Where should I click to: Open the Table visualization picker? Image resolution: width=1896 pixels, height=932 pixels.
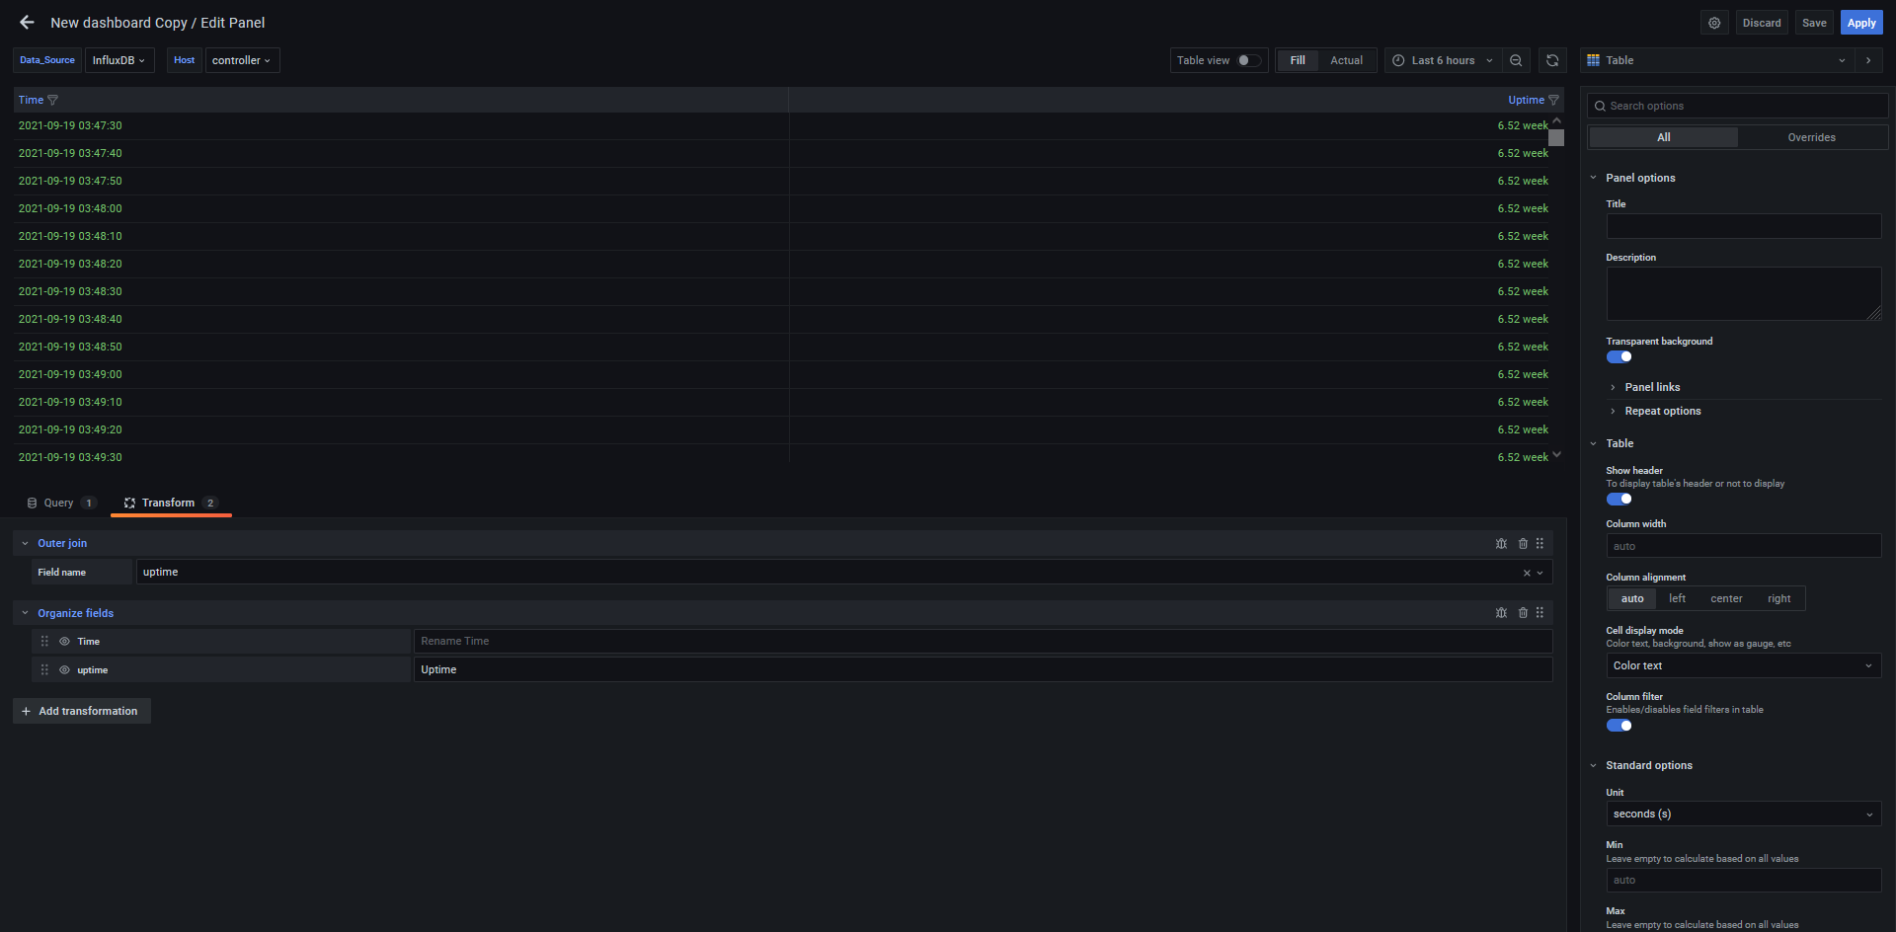tap(1717, 60)
